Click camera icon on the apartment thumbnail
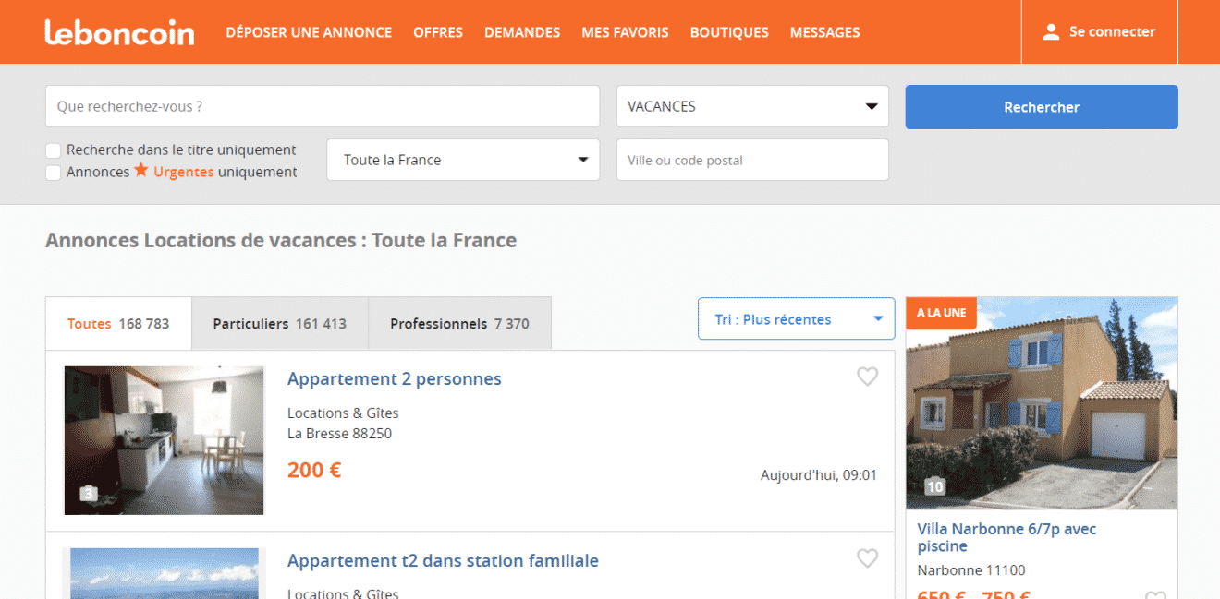1220x599 pixels. pos(88,494)
